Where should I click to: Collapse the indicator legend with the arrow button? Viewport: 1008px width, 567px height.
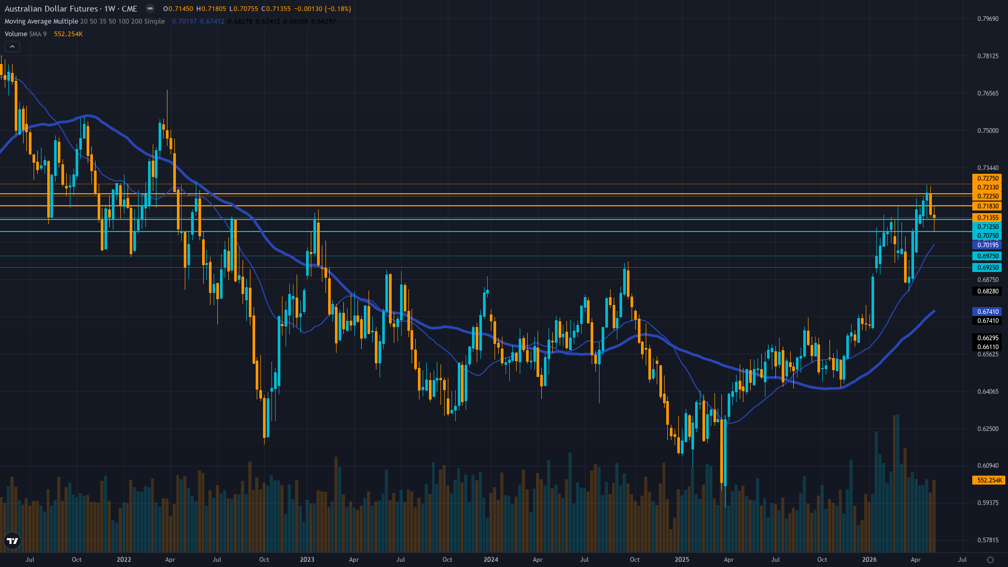coord(12,47)
